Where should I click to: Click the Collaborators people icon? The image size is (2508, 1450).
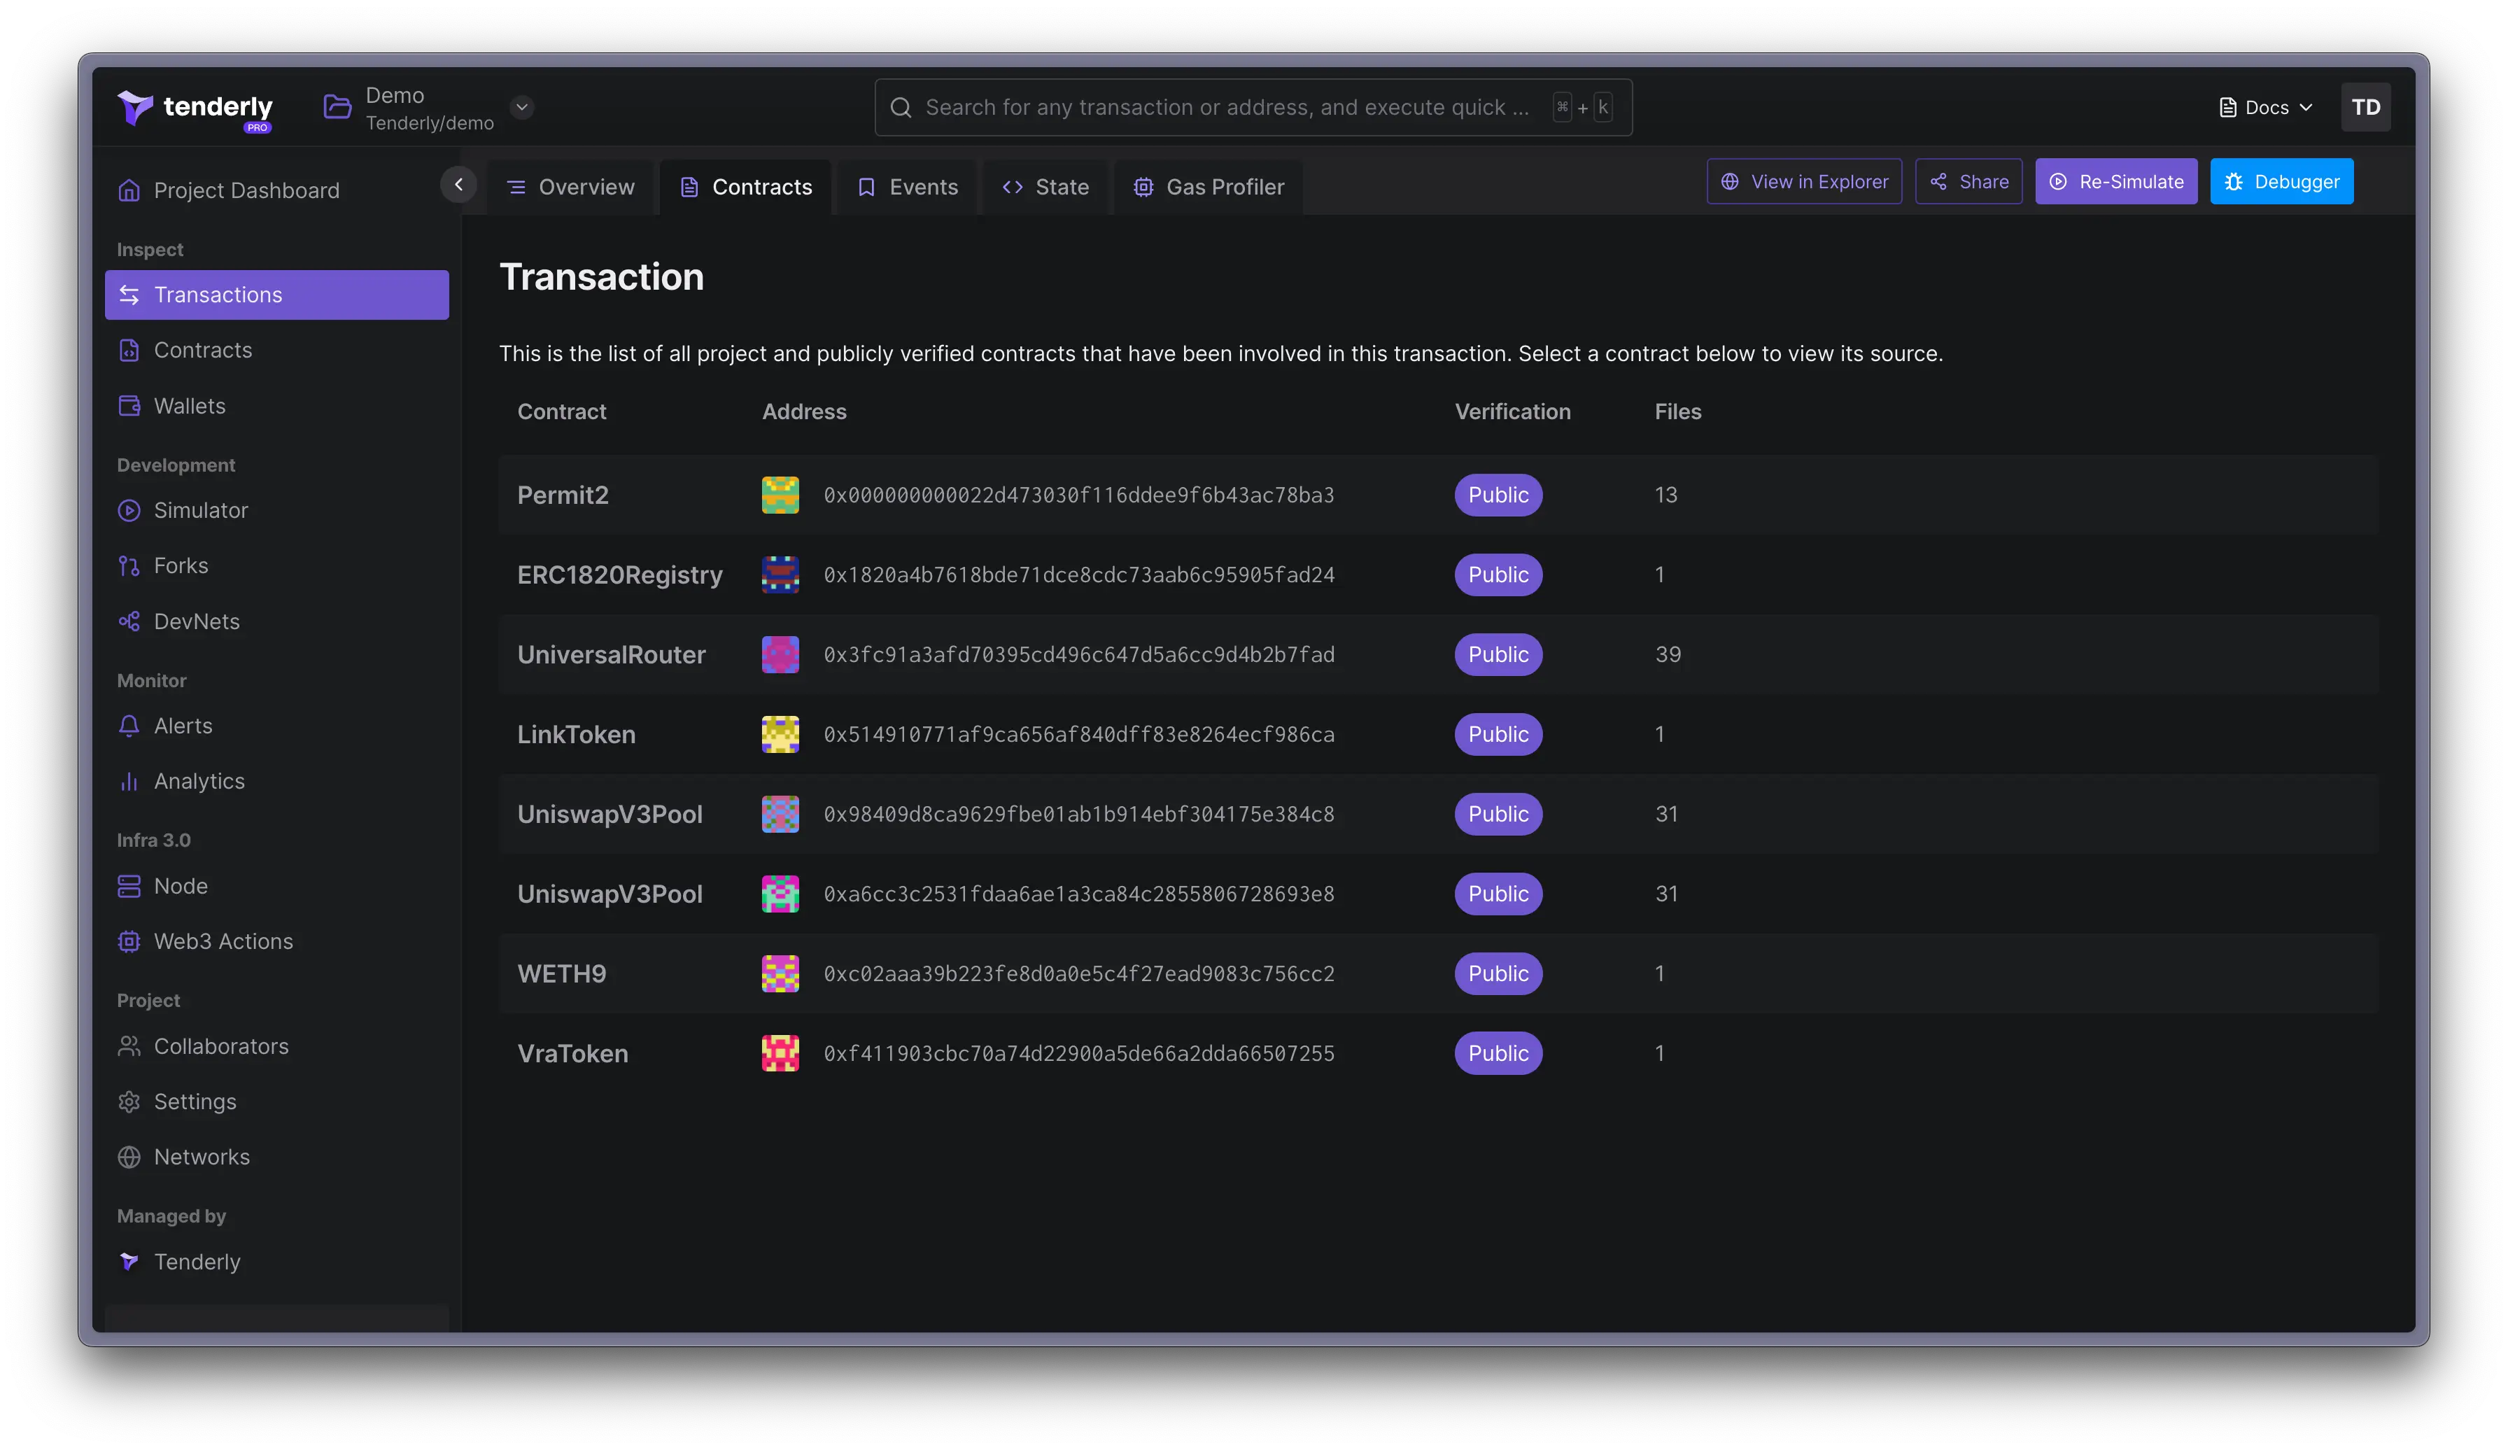tap(129, 1046)
